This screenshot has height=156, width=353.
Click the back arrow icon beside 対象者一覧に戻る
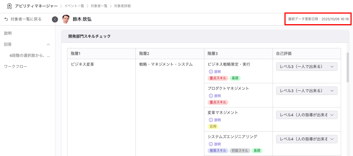[6, 19]
